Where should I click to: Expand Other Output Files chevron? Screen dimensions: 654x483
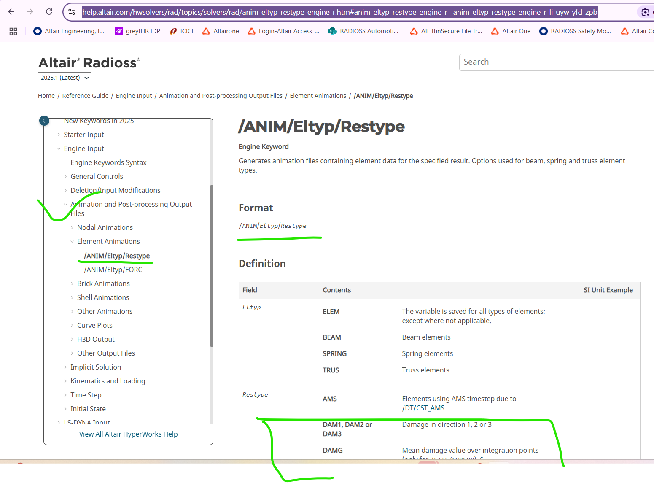pyautogui.click(x=72, y=353)
